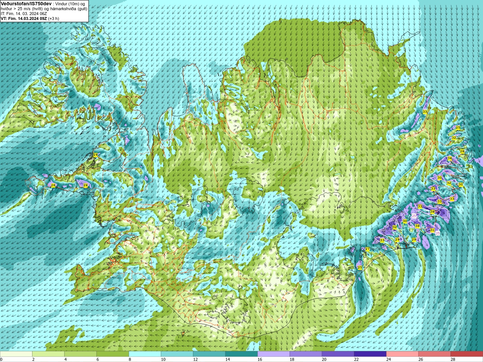
Task: Click the yellow gust label '38'
Action: 432,212
